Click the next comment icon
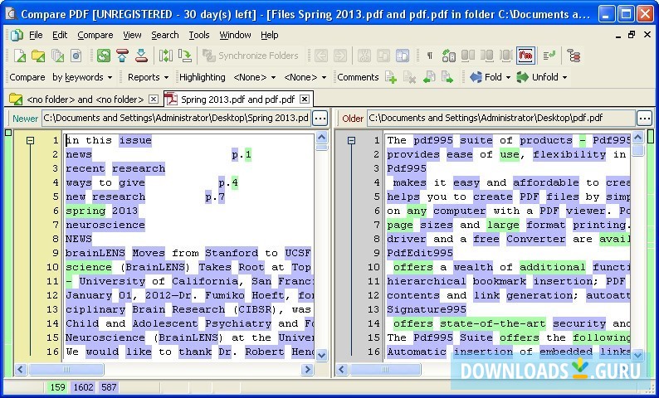This screenshot has height=398, width=659. pos(447,77)
